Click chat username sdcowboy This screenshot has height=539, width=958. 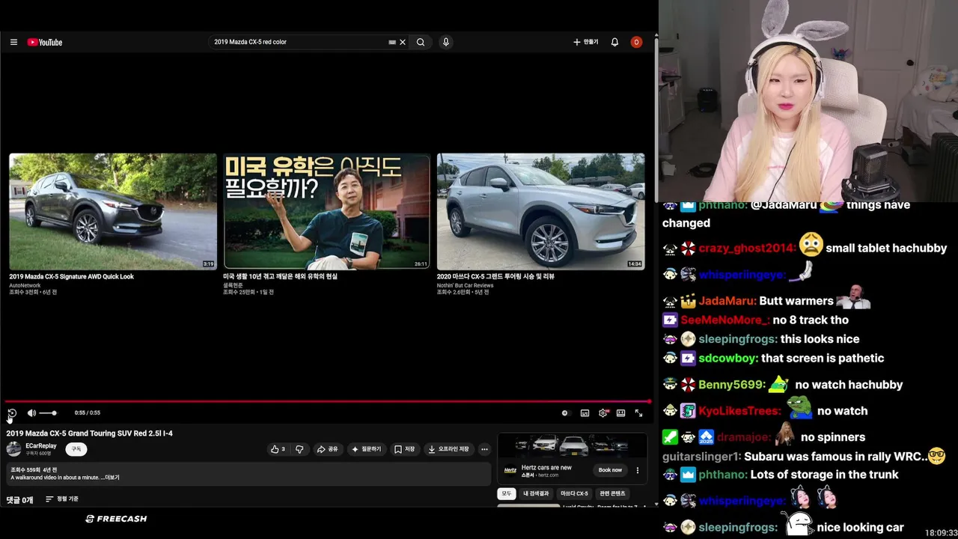(x=728, y=359)
